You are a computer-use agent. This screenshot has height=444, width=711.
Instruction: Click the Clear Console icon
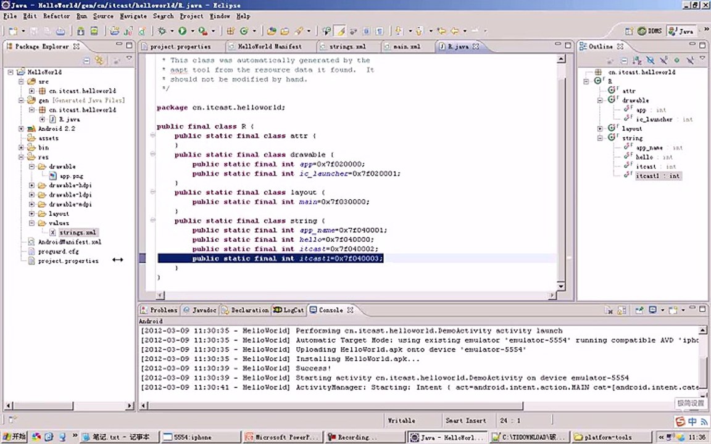(x=609, y=310)
